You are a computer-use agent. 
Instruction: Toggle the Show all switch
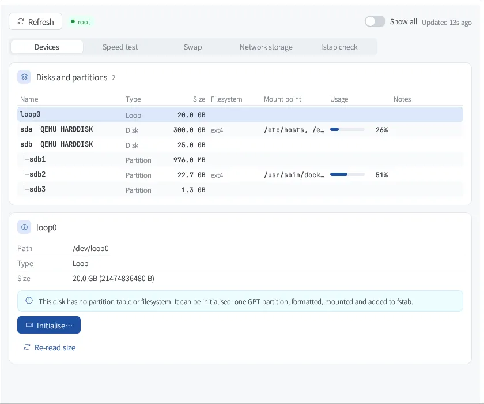click(375, 21)
